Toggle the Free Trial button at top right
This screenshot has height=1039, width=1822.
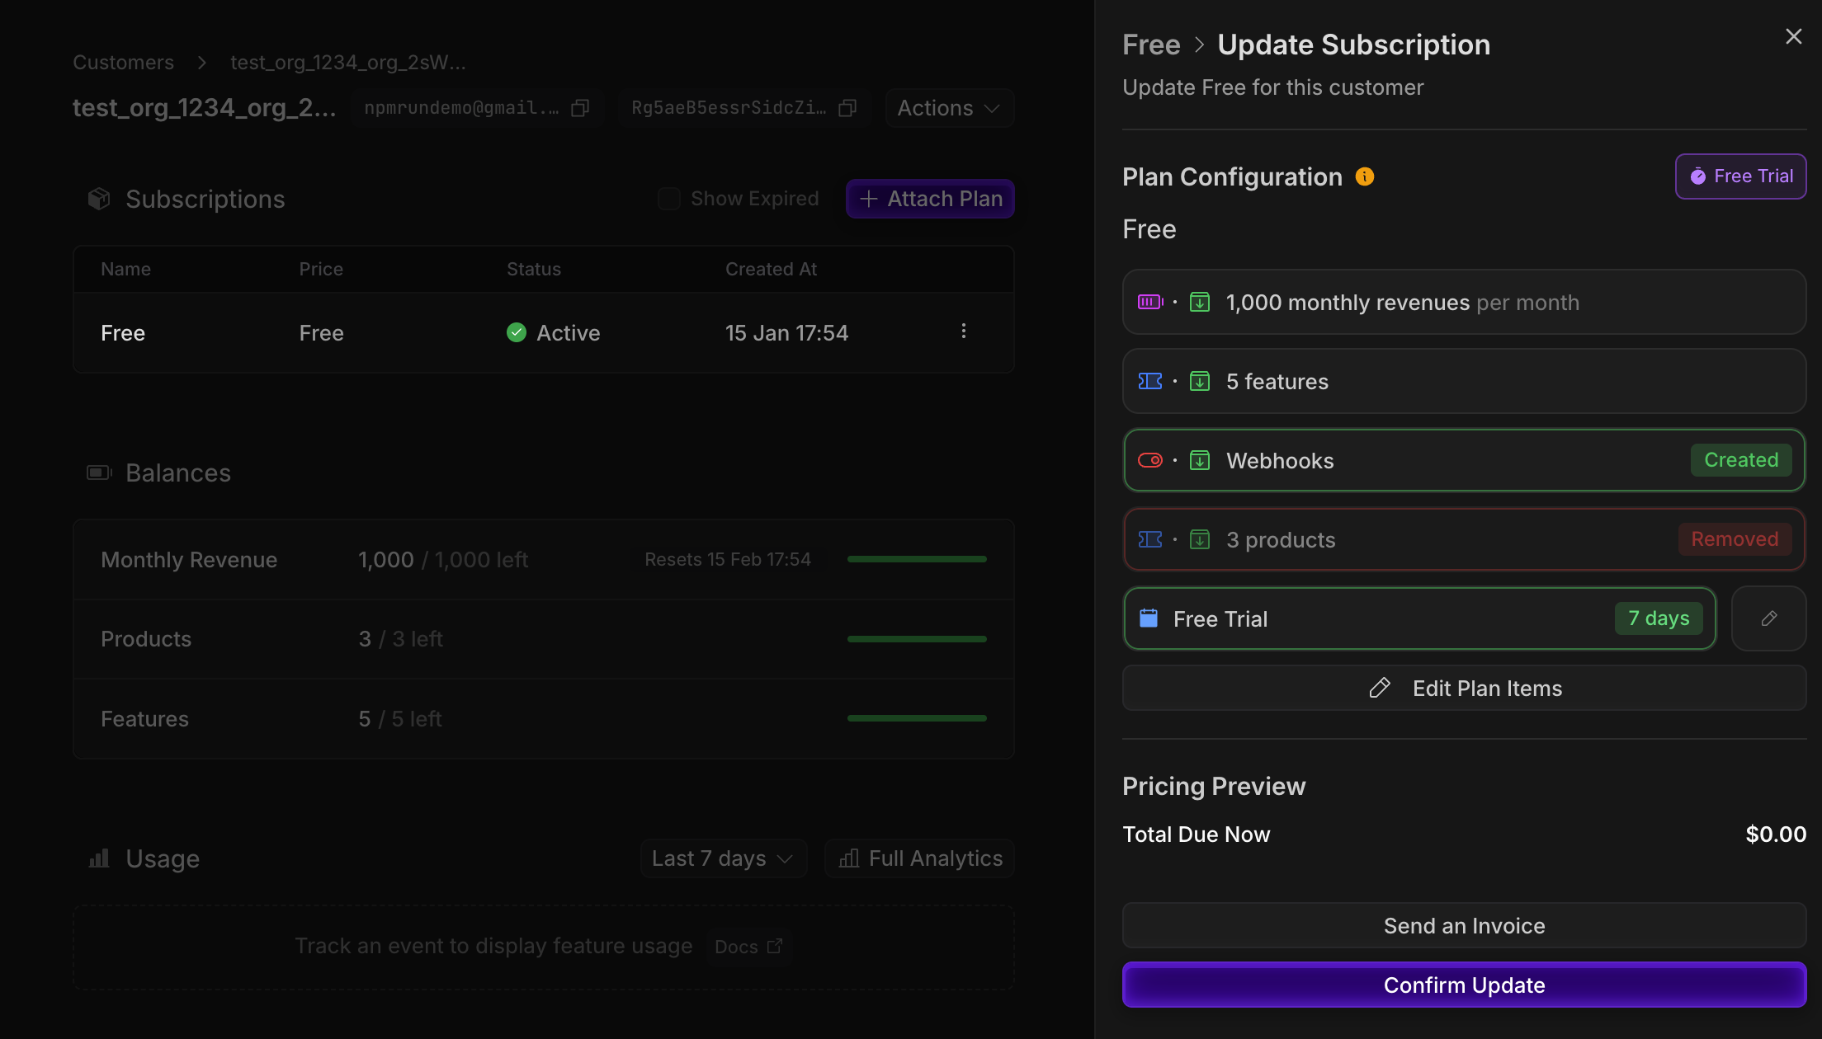pos(1740,176)
